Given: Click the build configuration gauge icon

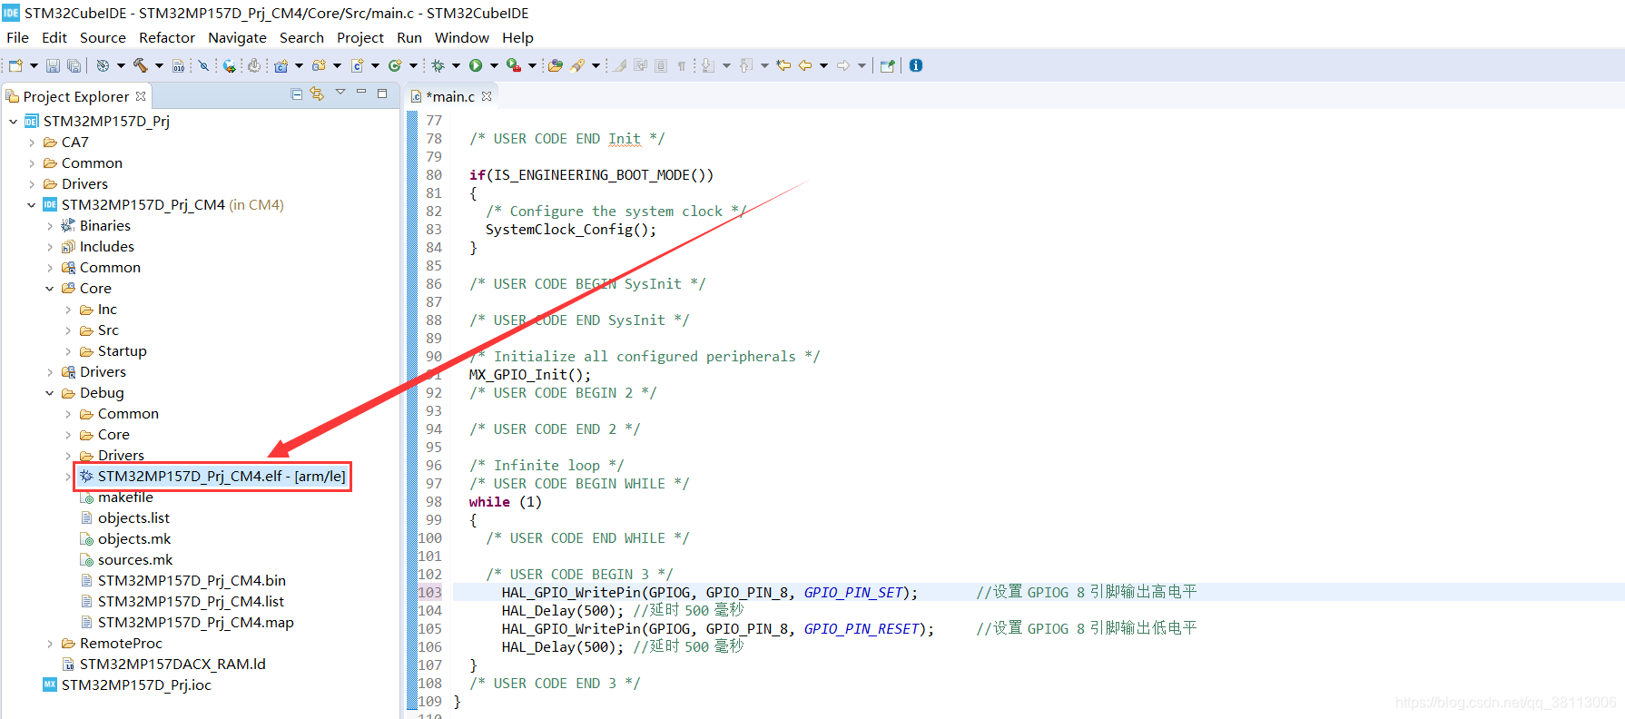Looking at the screenshot, I should click(x=103, y=65).
